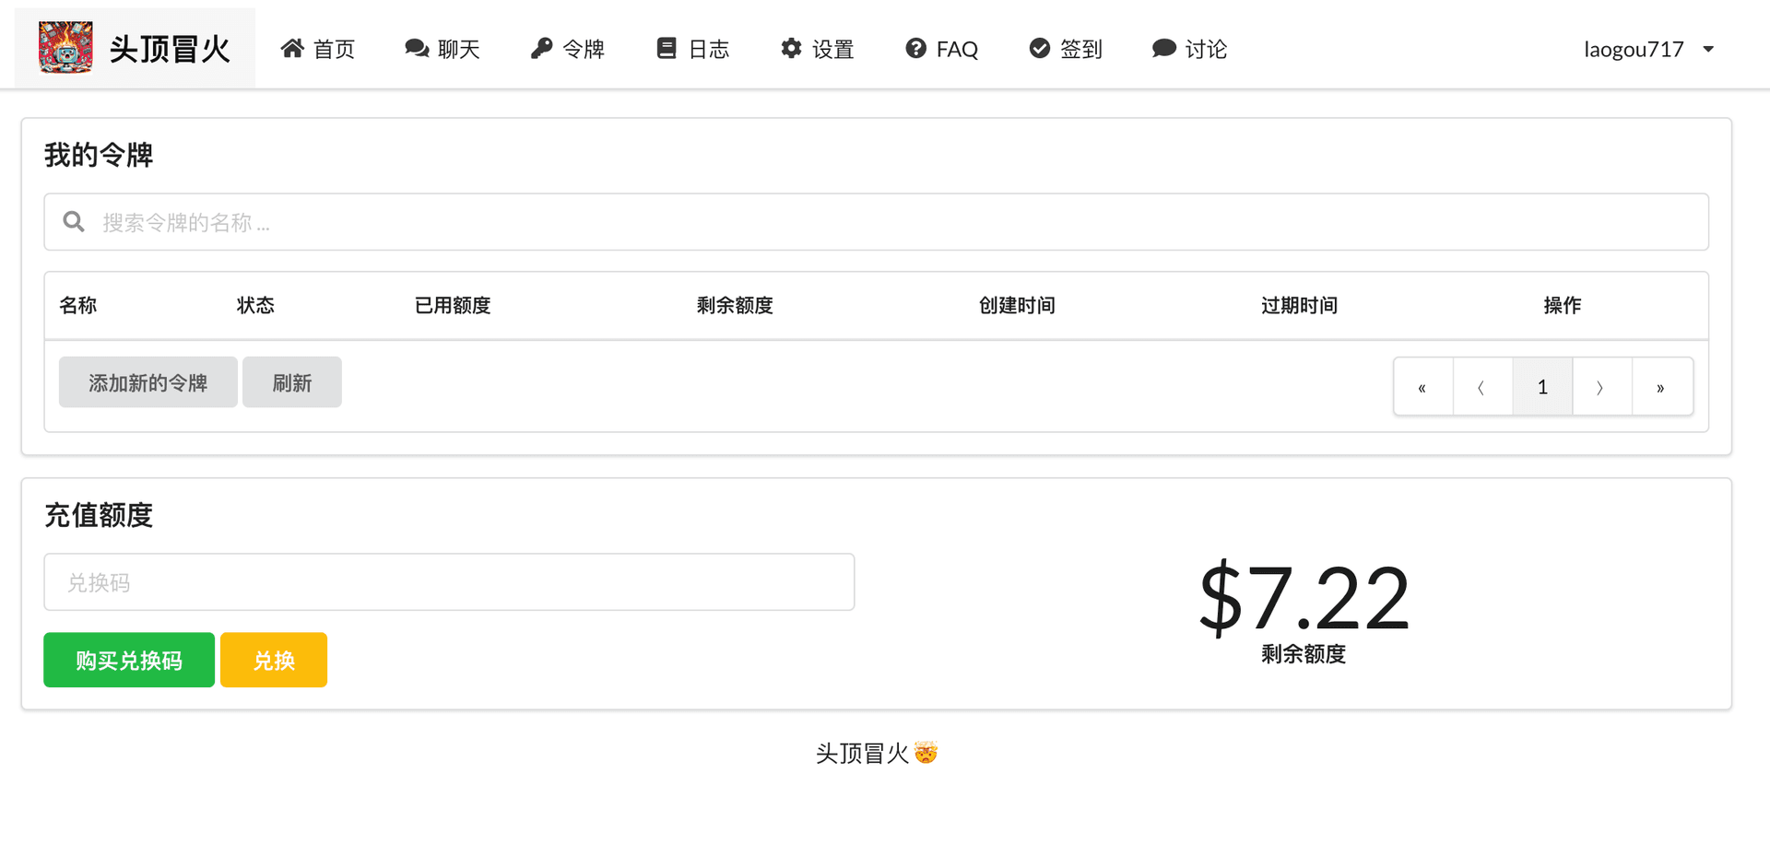Go to the 聊天 page
The width and height of the screenshot is (1770, 855).
point(442,49)
